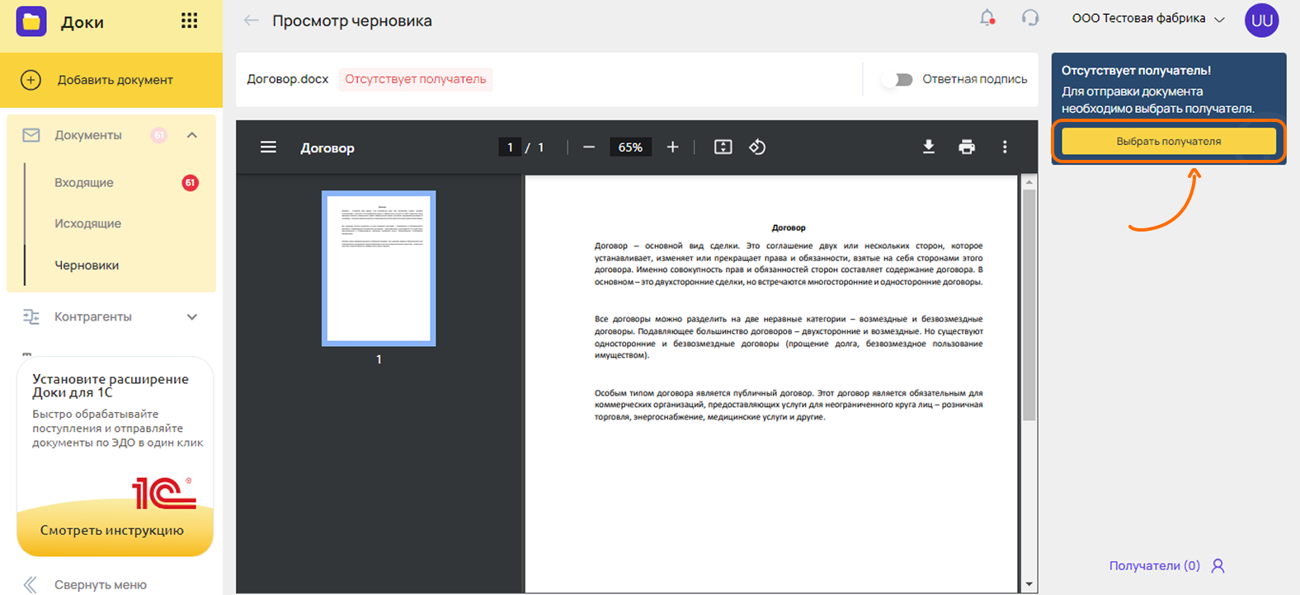1300x595 pixels.
Task: Collapse the Документы section chevron
Action: coord(192,135)
